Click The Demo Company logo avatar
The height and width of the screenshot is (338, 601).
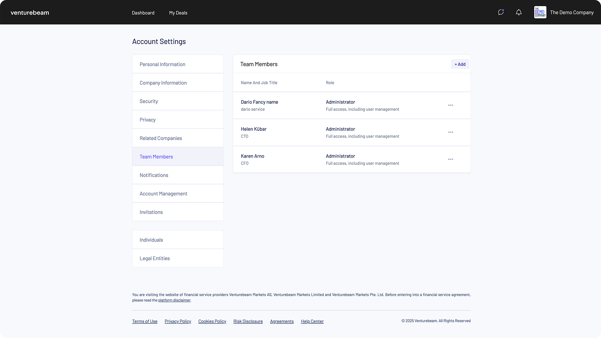(540, 12)
